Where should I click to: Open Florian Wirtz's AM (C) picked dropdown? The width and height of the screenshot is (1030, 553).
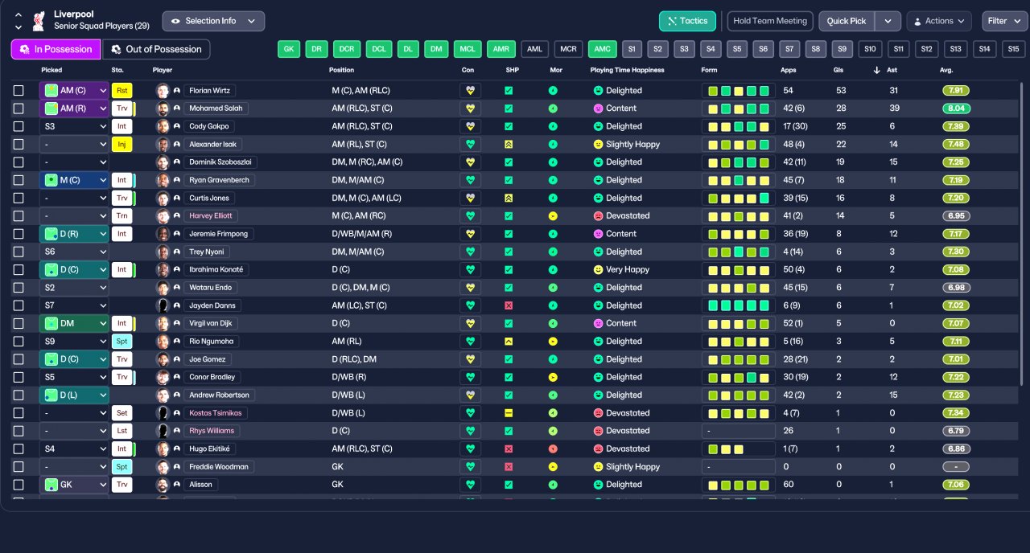click(x=74, y=90)
